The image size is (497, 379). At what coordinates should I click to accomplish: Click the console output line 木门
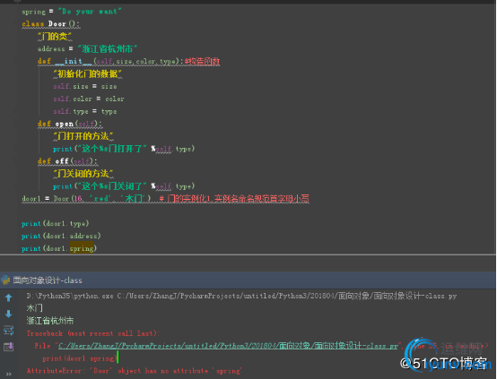(35, 308)
